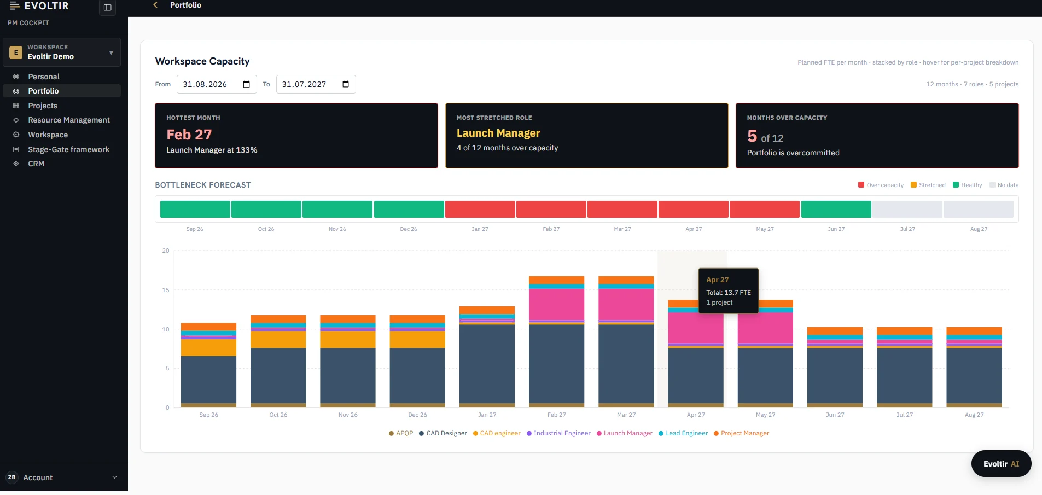The width and height of the screenshot is (1042, 495).
Task: Click the Jul 27 grey no-data cell
Action: [907, 209]
